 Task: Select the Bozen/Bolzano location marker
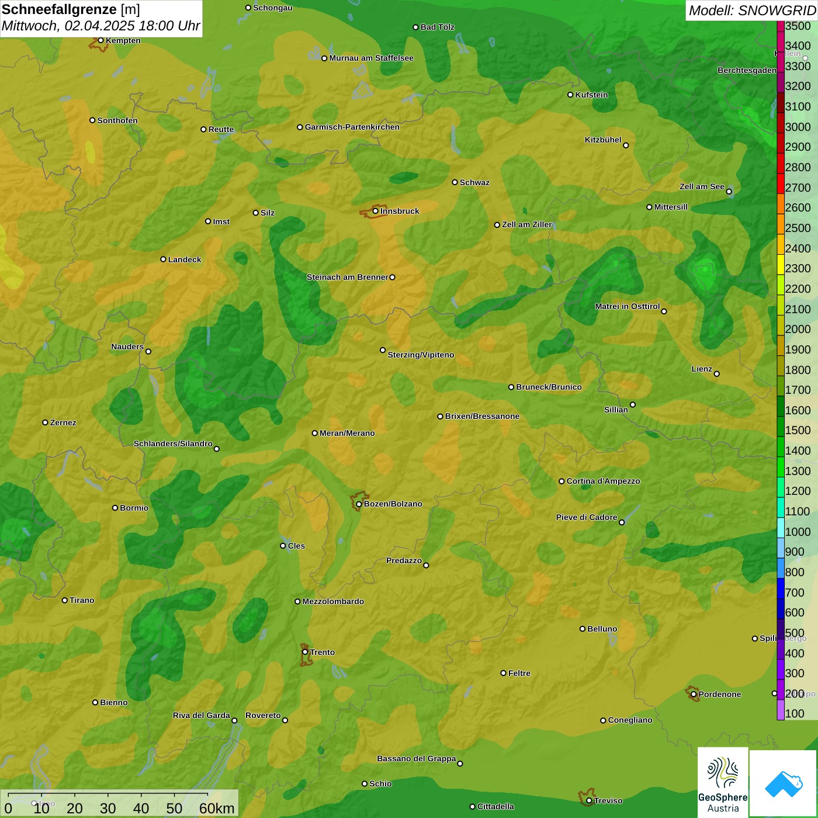point(359,504)
